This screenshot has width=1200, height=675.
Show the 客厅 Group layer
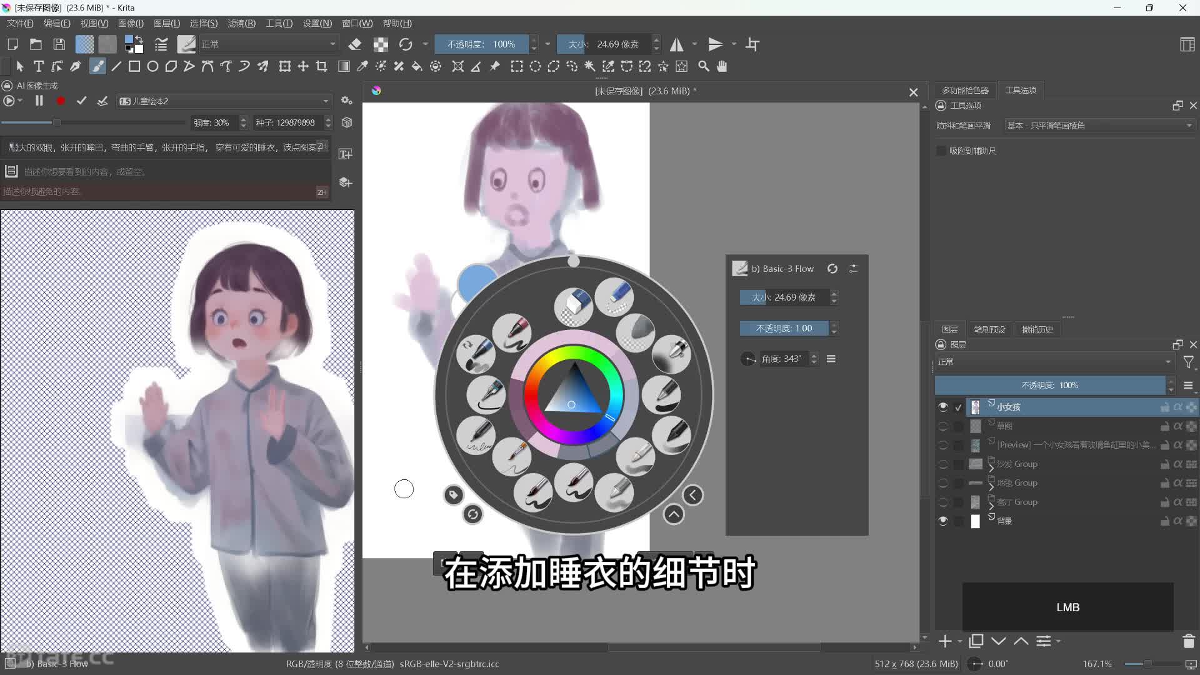(x=943, y=502)
